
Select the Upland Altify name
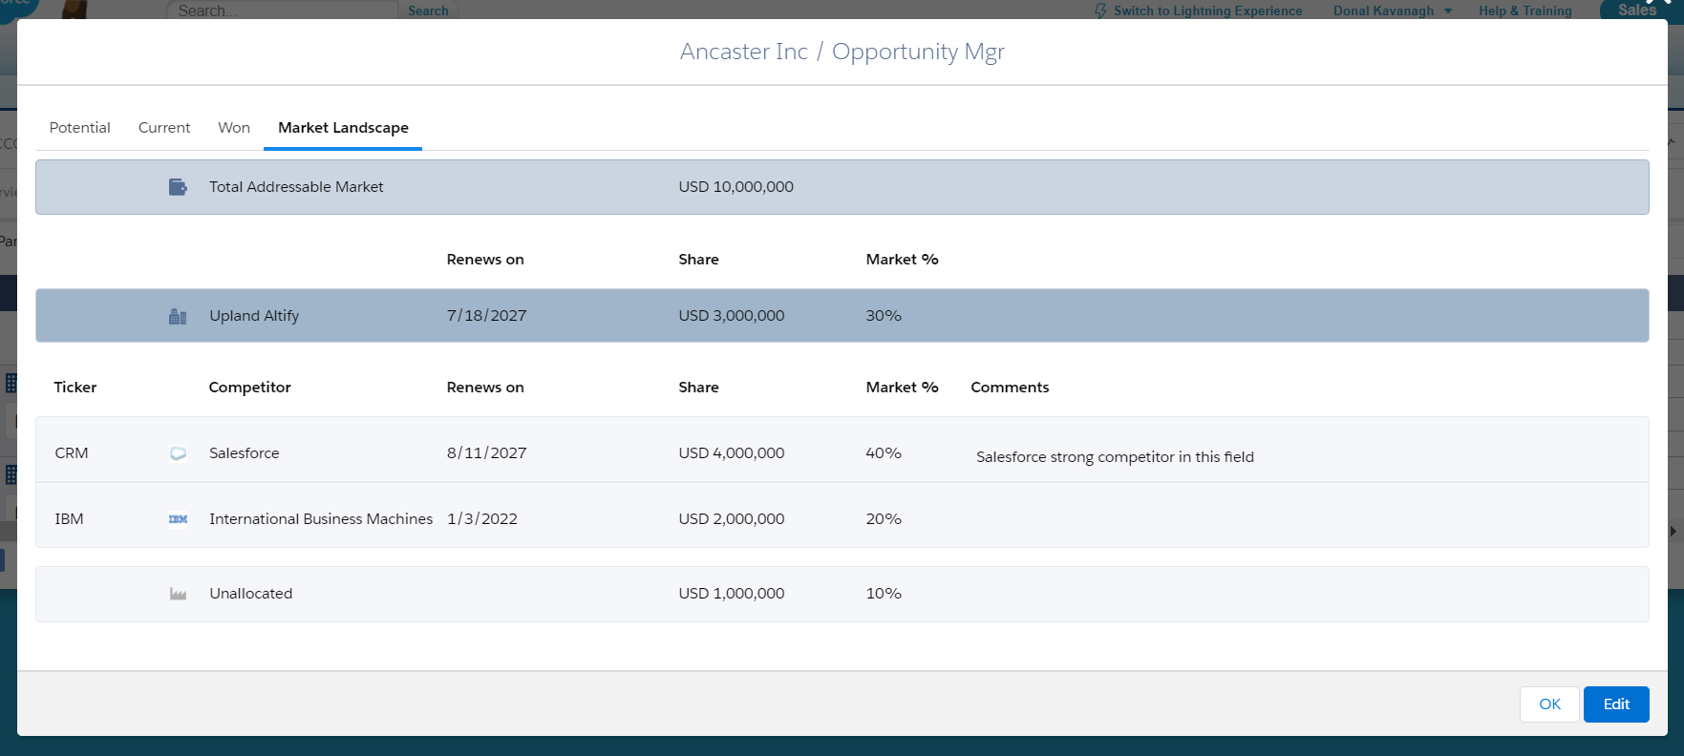pos(254,316)
